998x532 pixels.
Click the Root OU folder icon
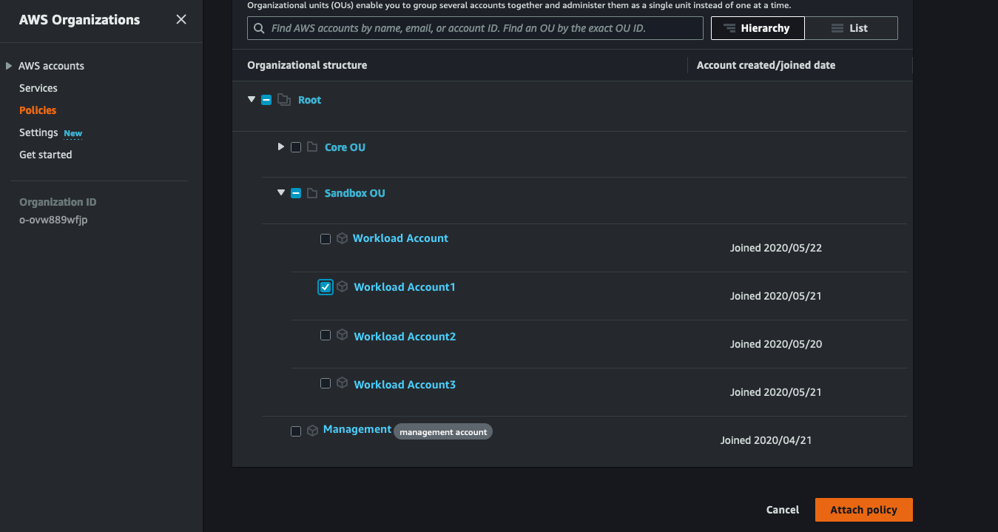point(284,99)
